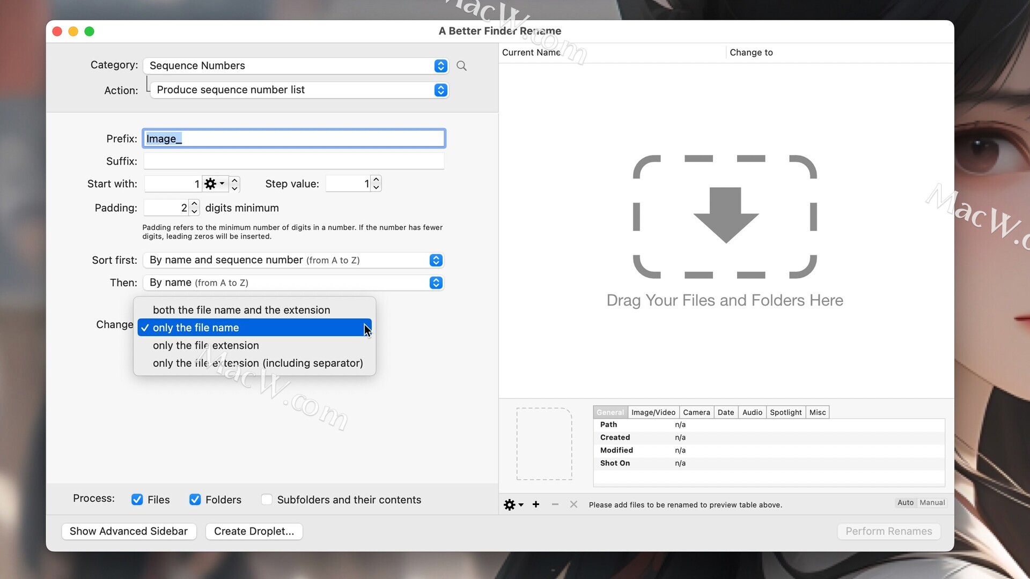Toggle the Files checkbox
This screenshot has height=579, width=1030.
coord(137,500)
